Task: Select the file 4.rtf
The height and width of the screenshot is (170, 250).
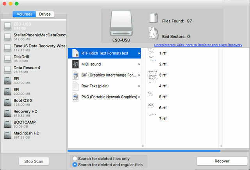Action: click(x=163, y=86)
